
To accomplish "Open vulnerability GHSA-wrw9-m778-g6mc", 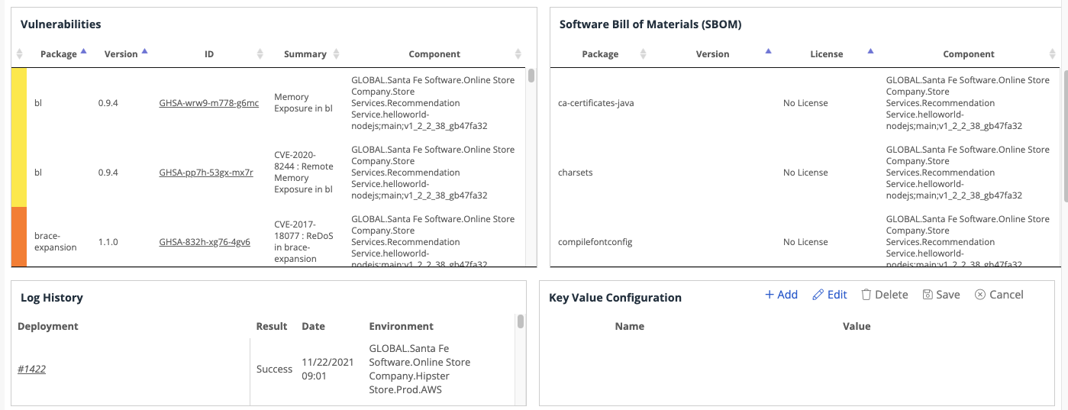I will click(208, 103).
